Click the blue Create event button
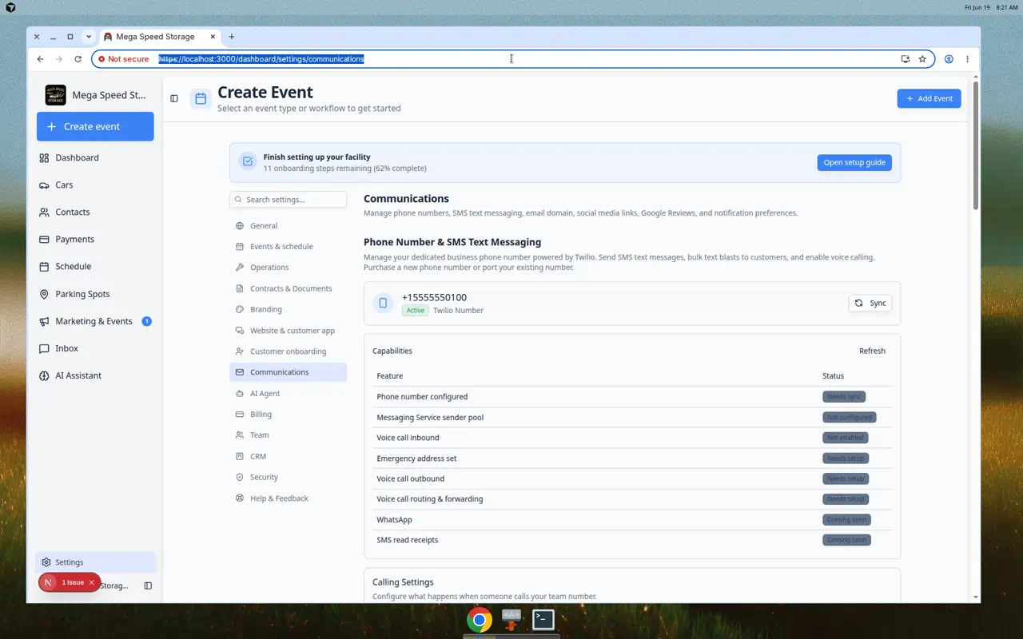 tap(95, 126)
